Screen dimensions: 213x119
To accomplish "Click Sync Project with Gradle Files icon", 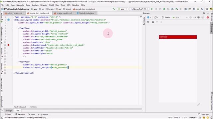I will point(194,9).
